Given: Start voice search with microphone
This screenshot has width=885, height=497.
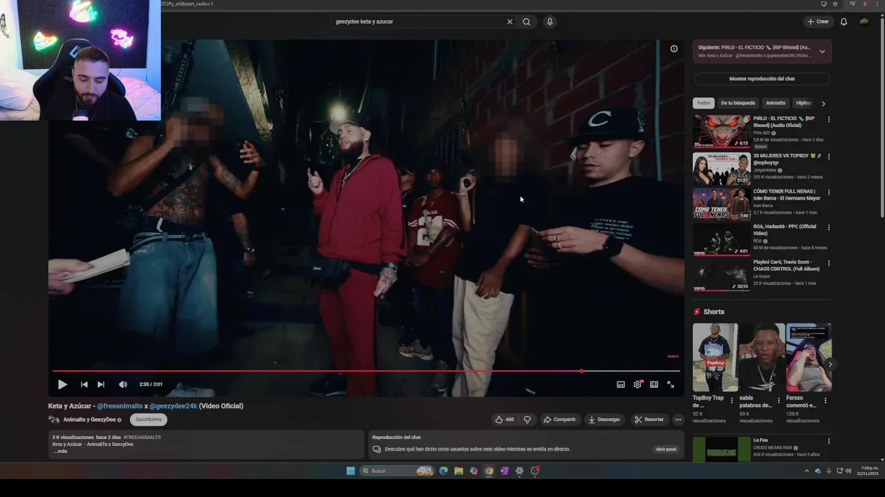Looking at the screenshot, I should [x=550, y=21].
